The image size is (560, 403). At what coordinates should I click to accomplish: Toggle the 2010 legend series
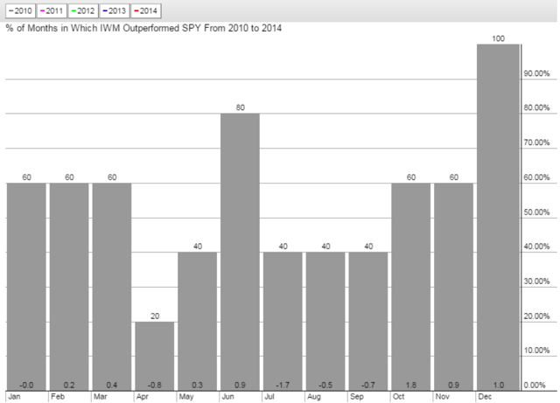point(20,10)
